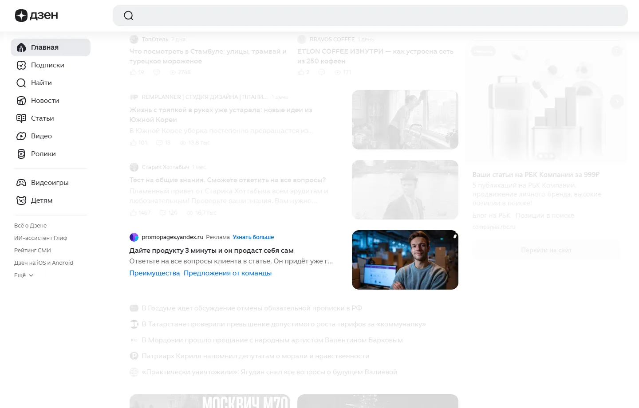Viewport: 639px width, 408px height.
Task: Click Предложения от команды ad link
Action: 228,273
